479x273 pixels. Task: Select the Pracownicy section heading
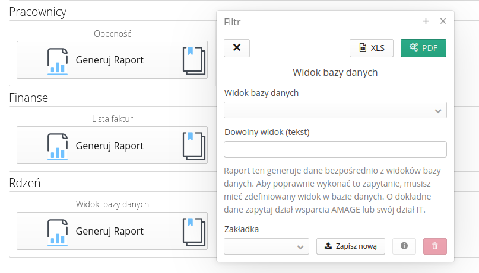click(38, 12)
